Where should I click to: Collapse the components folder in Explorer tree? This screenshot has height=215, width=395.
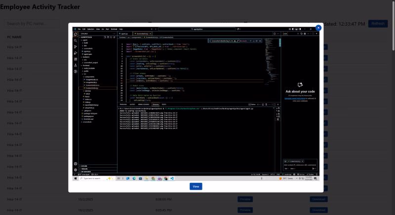pos(89,77)
